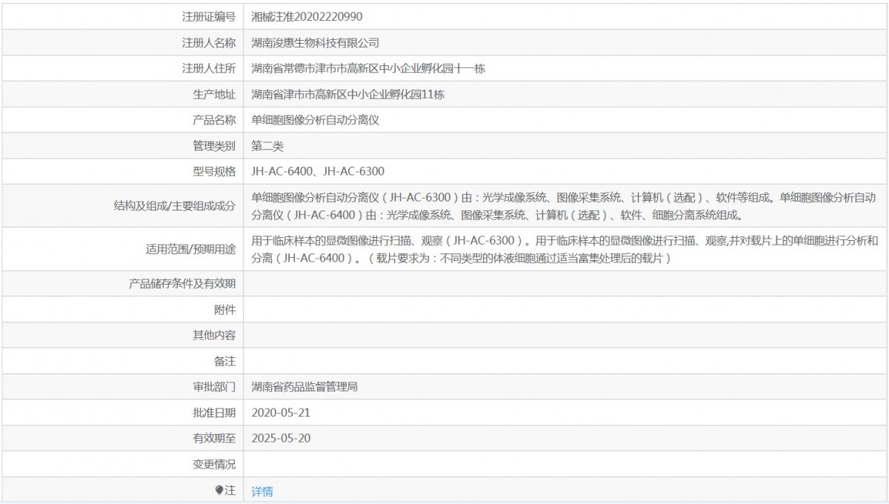Image resolution: width=889 pixels, height=504 pixels.
Task: Select production address ending with 孵化园11栋
Action: coord(347,94)
